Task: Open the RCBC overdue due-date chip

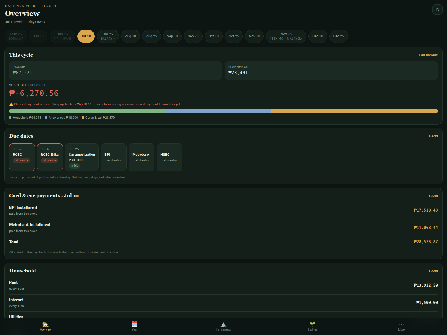Action: pyautogui.click(x=22, y=157)
